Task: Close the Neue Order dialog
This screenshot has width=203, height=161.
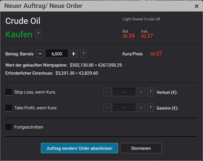Action: (x=197, y=6)
